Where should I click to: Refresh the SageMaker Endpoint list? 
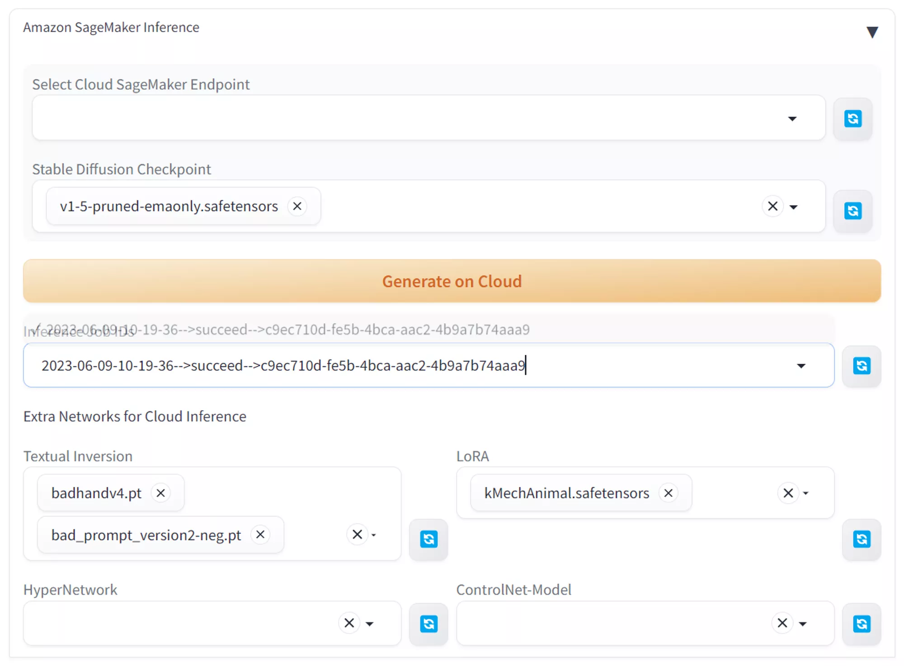click(852, 118)
